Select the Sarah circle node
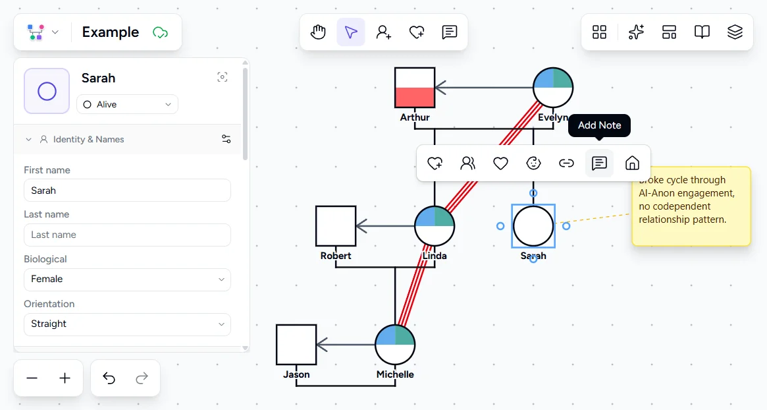The width and height of the screenshot is (767, 410). (x=533, y=226)
